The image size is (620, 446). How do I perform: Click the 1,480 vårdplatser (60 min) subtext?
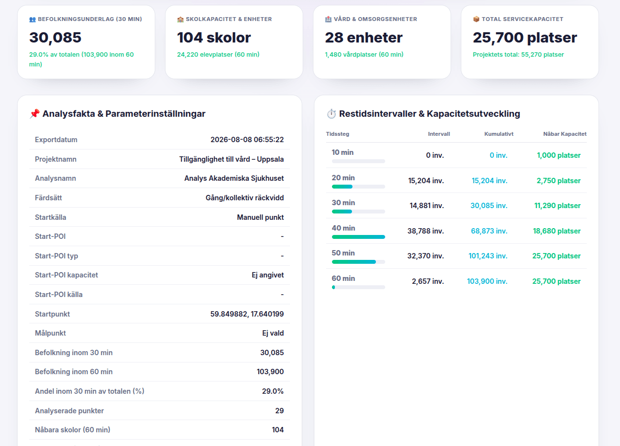tap(364, 55)
